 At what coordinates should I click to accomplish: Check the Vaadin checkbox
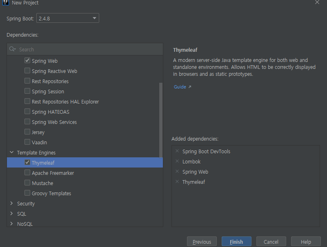[x=27, y=142]
